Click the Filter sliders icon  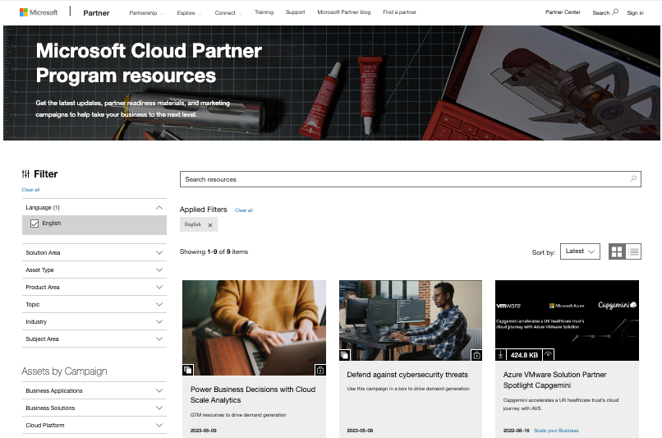click(25, 174)
